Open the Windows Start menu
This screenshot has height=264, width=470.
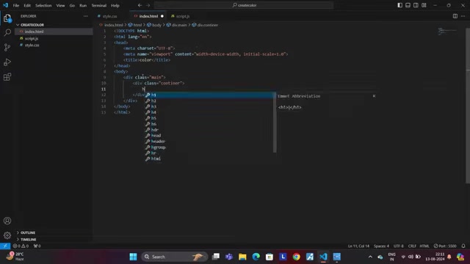coord(133,257)
